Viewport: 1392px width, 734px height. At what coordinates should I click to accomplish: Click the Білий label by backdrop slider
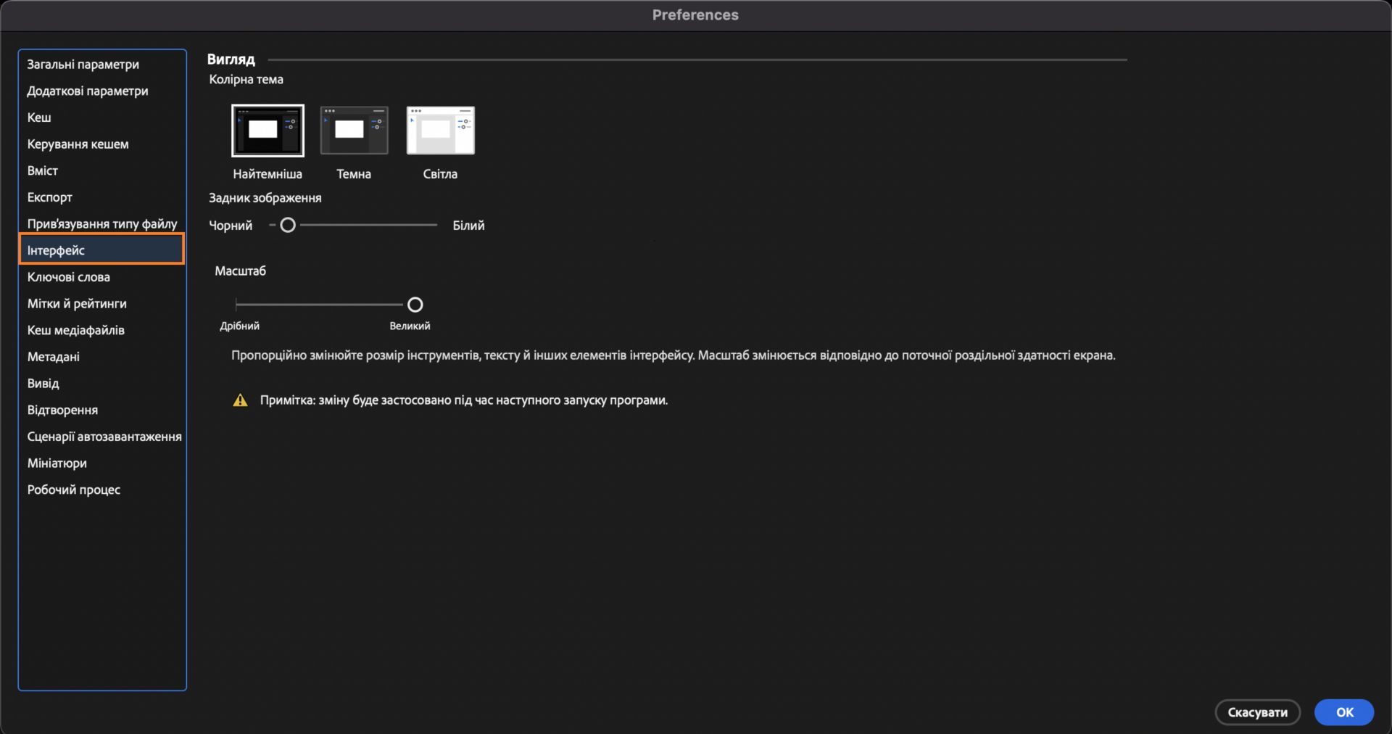coord(468,226)
